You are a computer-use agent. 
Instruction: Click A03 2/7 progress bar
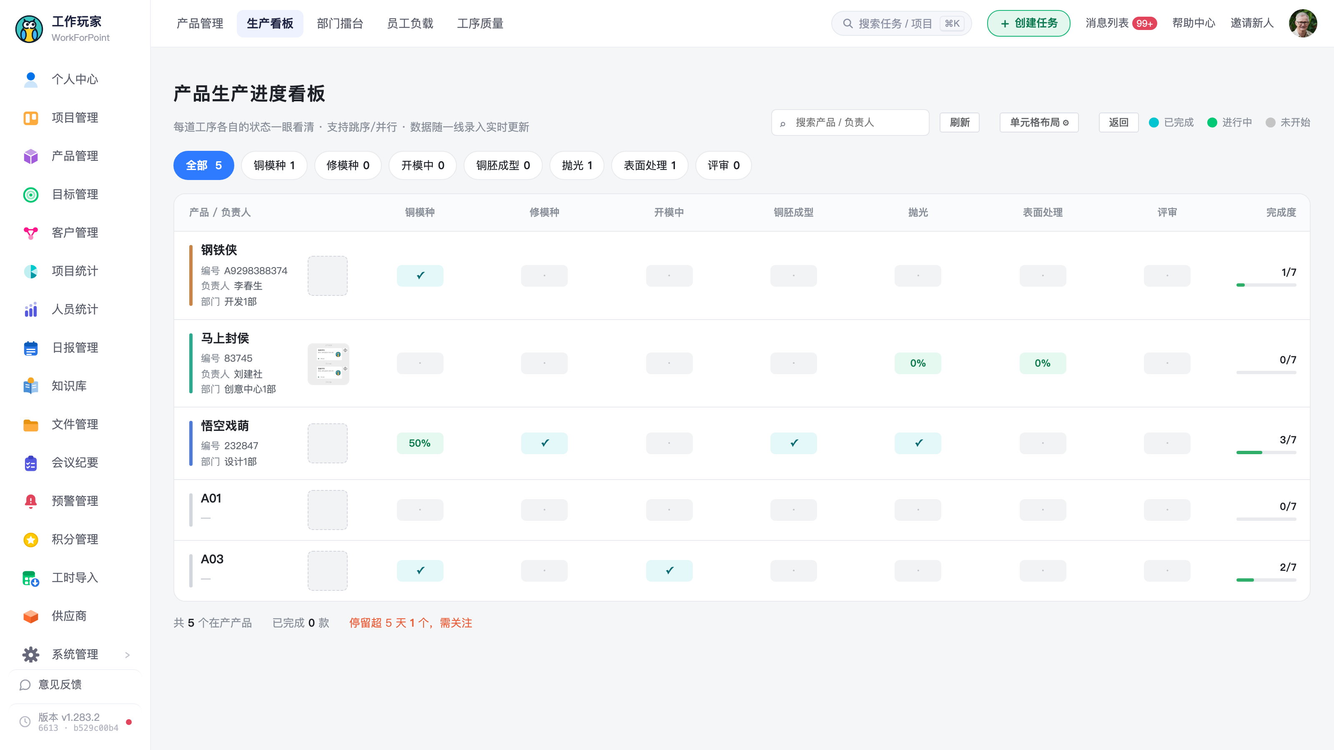tap(1266, 580)
